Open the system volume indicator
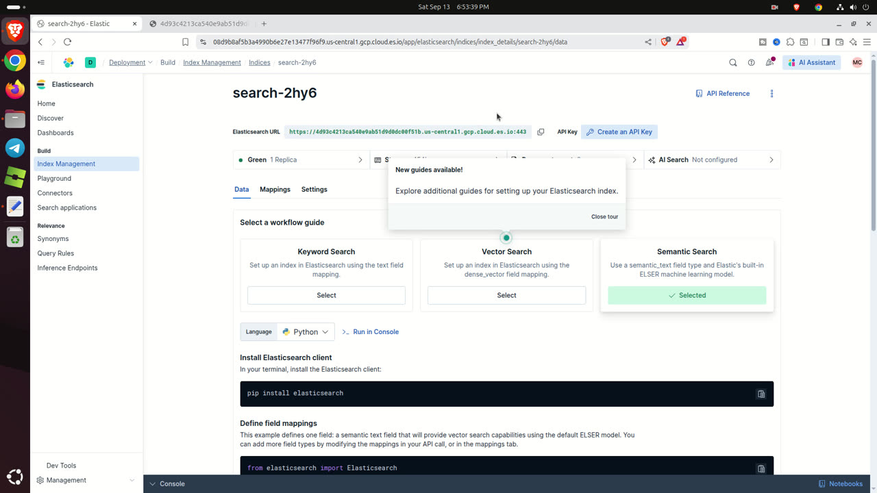 [853, 7]
